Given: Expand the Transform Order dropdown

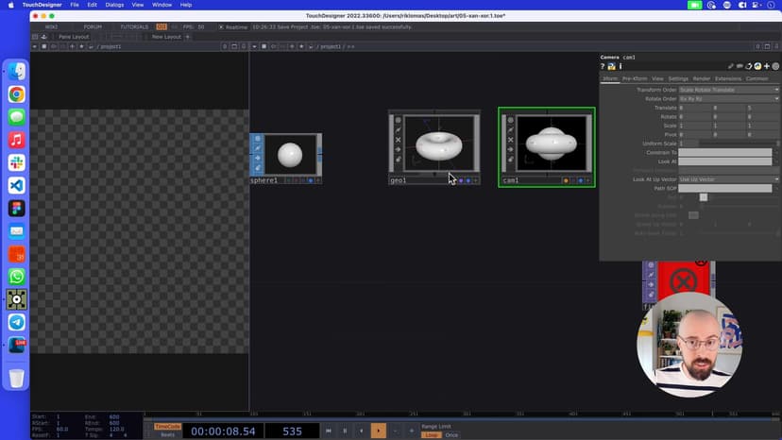Looking at the screenshot, I should [729, 90].
